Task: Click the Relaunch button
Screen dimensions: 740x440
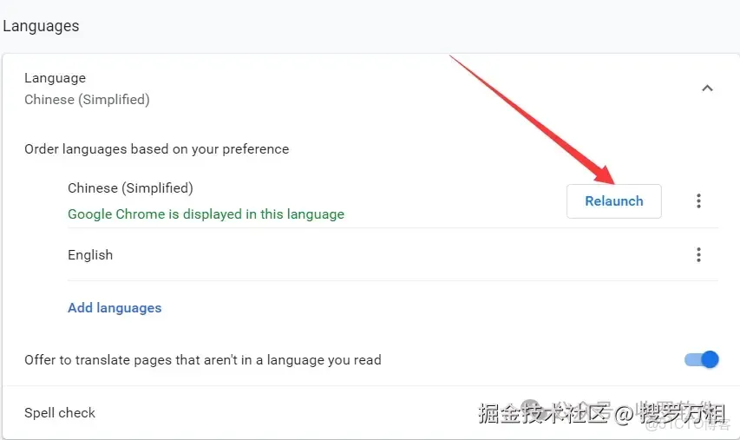Action: pos(613,201)
